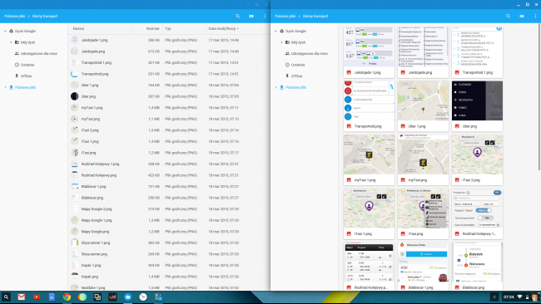This screenshot has width=541, height=304.
Task: Click the launcher search icon on the shelf
Action: pos(6,297)
